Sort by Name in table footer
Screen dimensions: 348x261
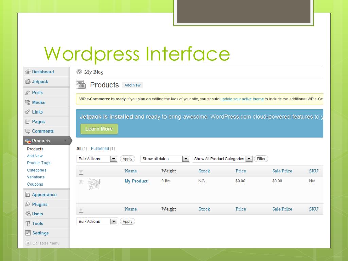[x=130, y=209]
